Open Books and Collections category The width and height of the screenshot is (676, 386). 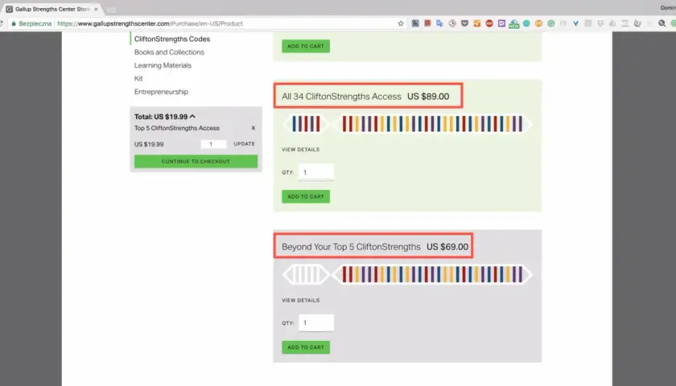[x=169, y=52]
